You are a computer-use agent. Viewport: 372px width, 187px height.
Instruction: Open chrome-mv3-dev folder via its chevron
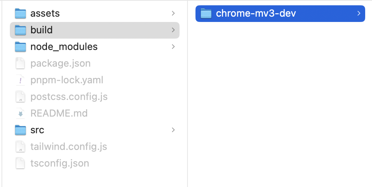(359, 14)
